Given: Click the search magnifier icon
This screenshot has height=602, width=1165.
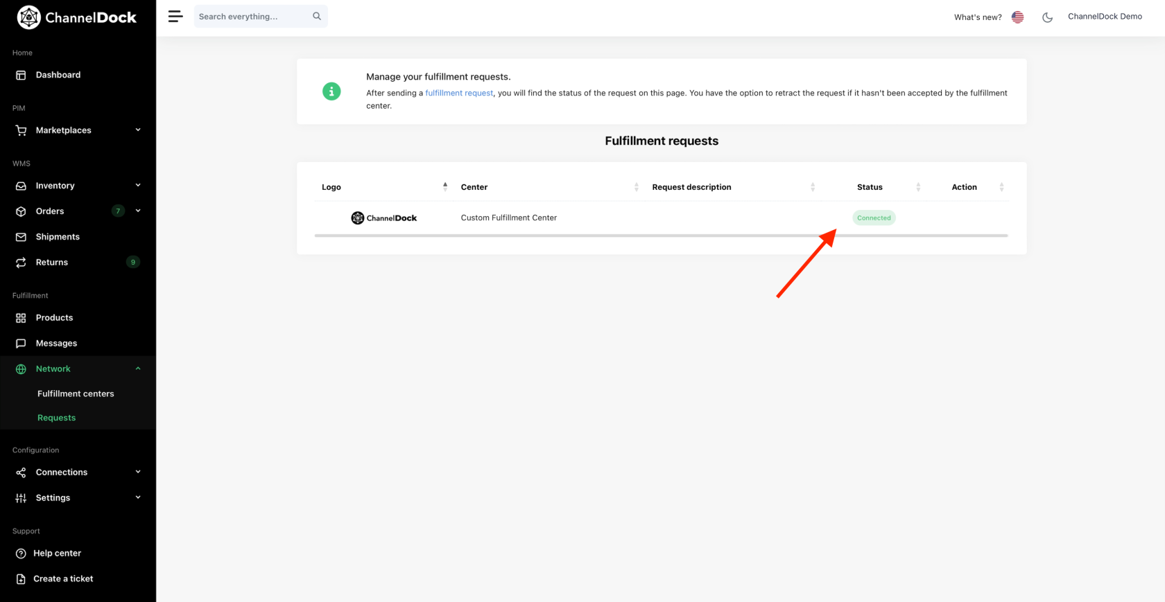Looking at the screenshot, I should pos(317,16).
